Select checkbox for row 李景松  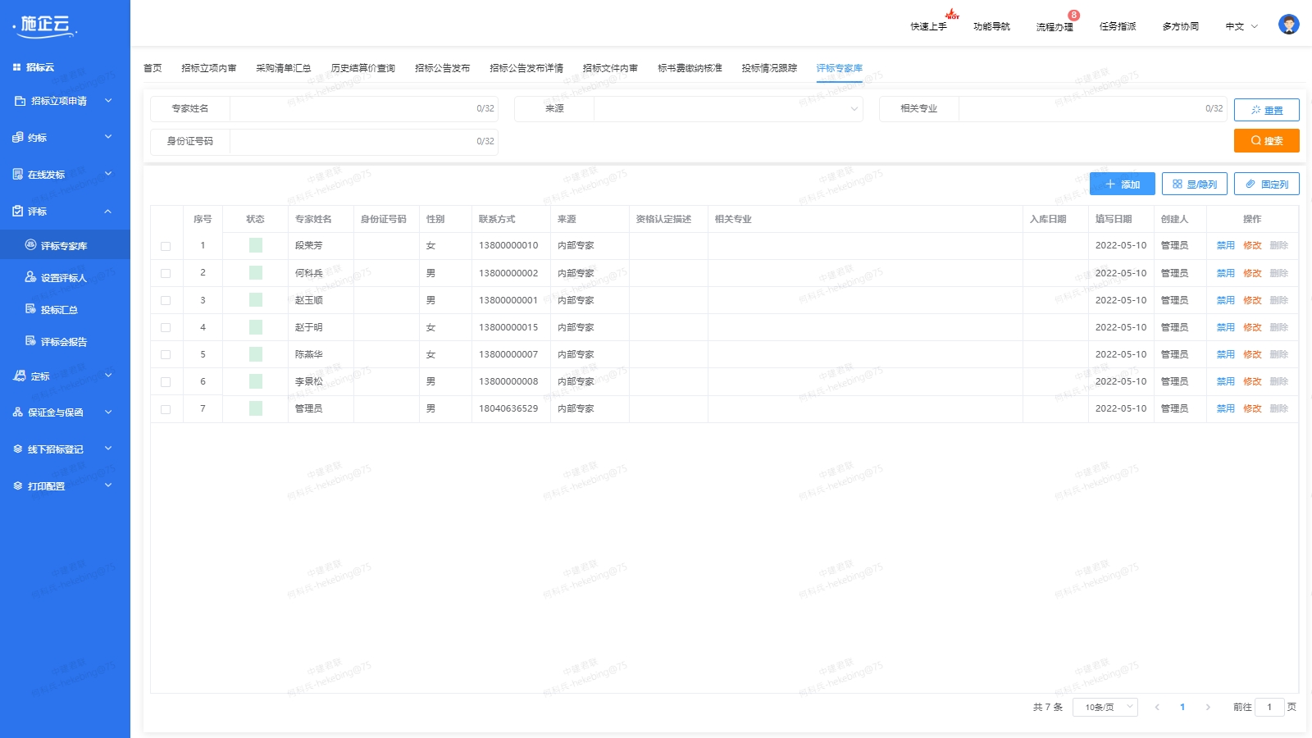coord(166,382)
